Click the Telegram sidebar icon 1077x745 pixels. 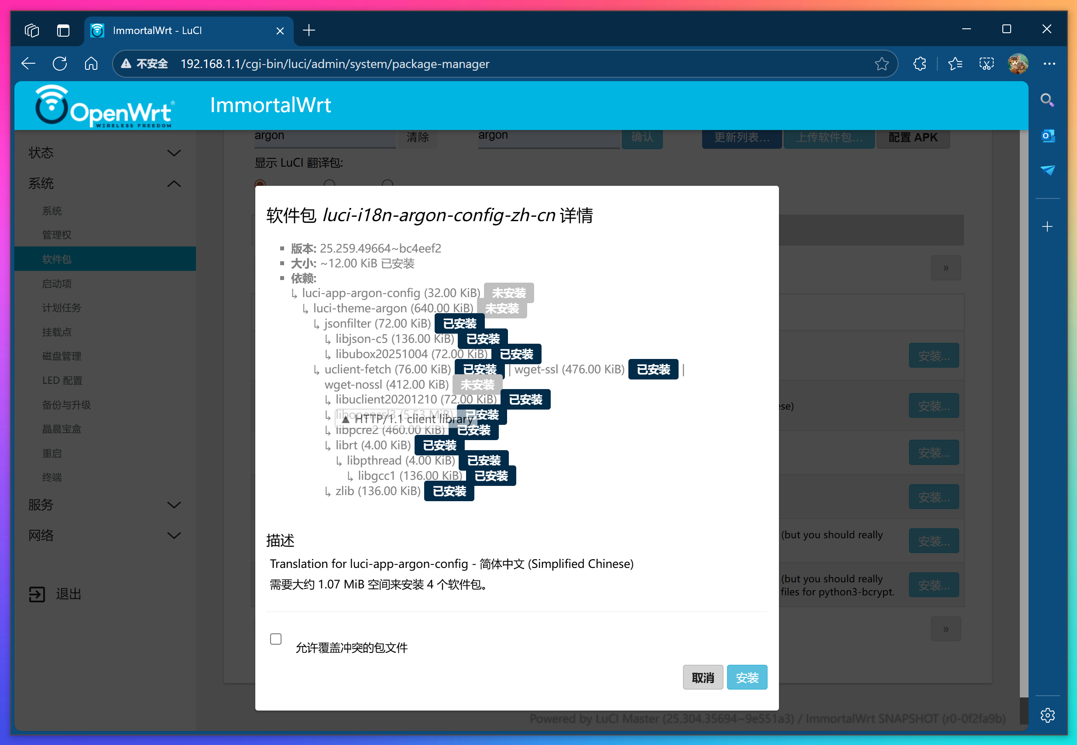point(1048,170)
